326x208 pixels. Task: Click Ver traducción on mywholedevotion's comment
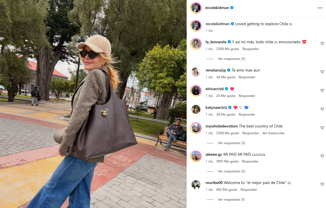tap(273, 133)
